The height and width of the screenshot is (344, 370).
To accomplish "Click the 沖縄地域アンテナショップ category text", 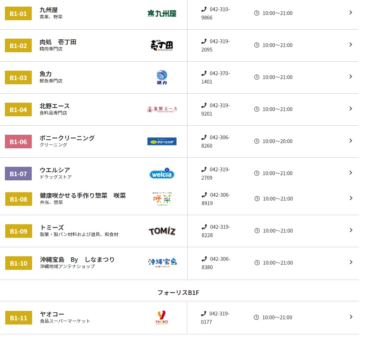I will pyautogui.click(x=67, y=266).
